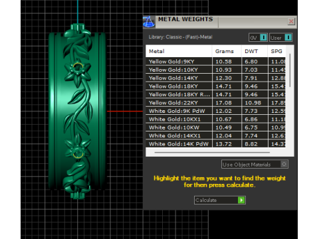Close the Metal Weights dialog
Screen dimensions: 319x239
point(291,21)
